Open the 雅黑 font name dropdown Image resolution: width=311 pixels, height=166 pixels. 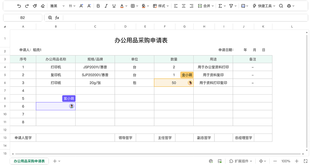point(57,6)
